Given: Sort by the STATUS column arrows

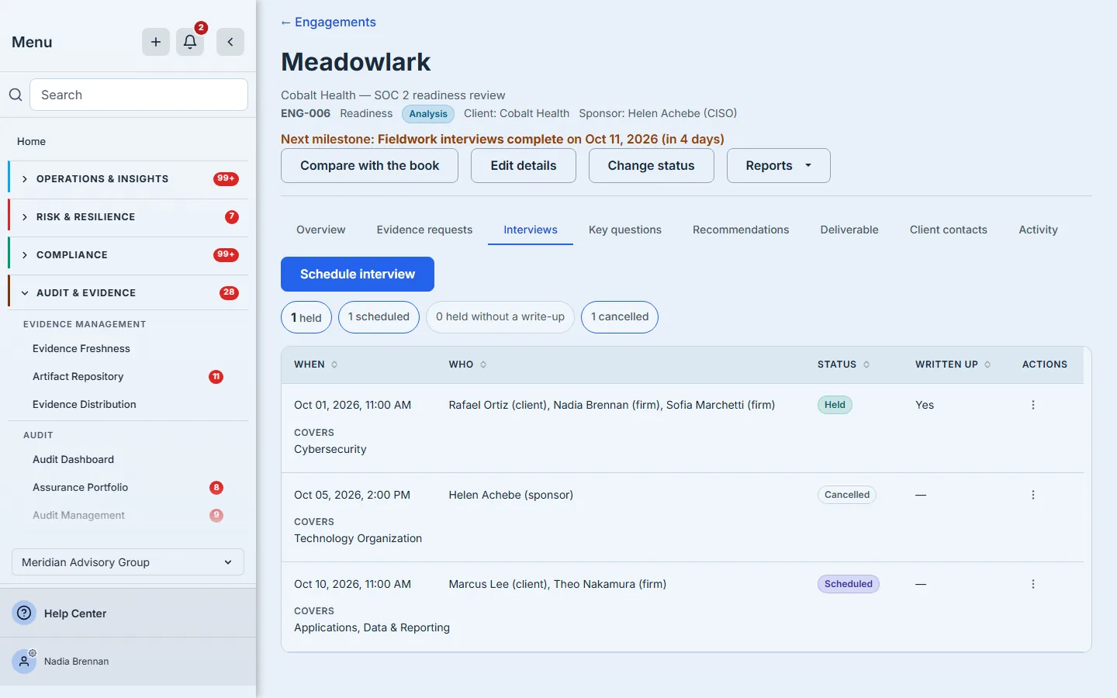Looking at the screenshot, I should [866, 365].
